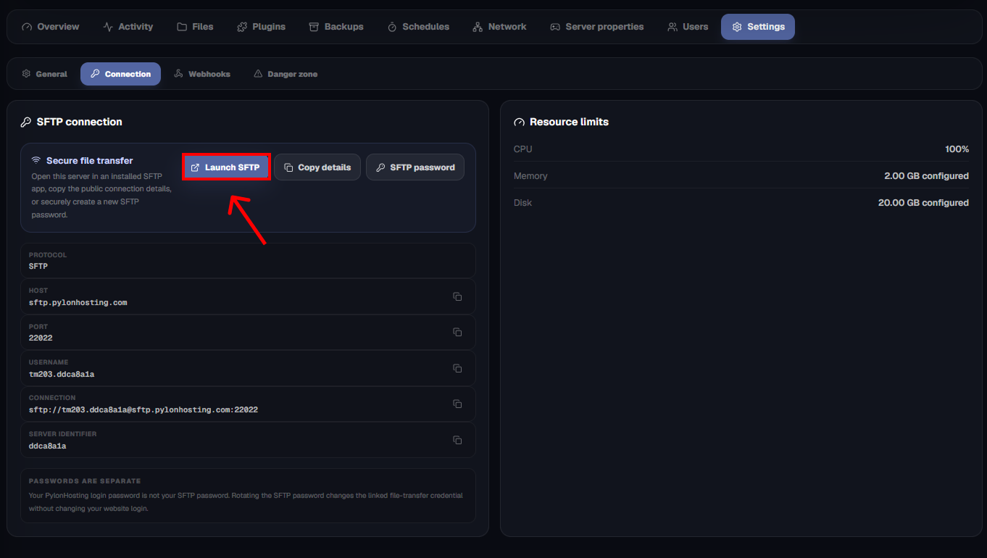The width and height of the screenshot is (987, 558).
Task: Open Server properties tab
Action: coord(596,27)
